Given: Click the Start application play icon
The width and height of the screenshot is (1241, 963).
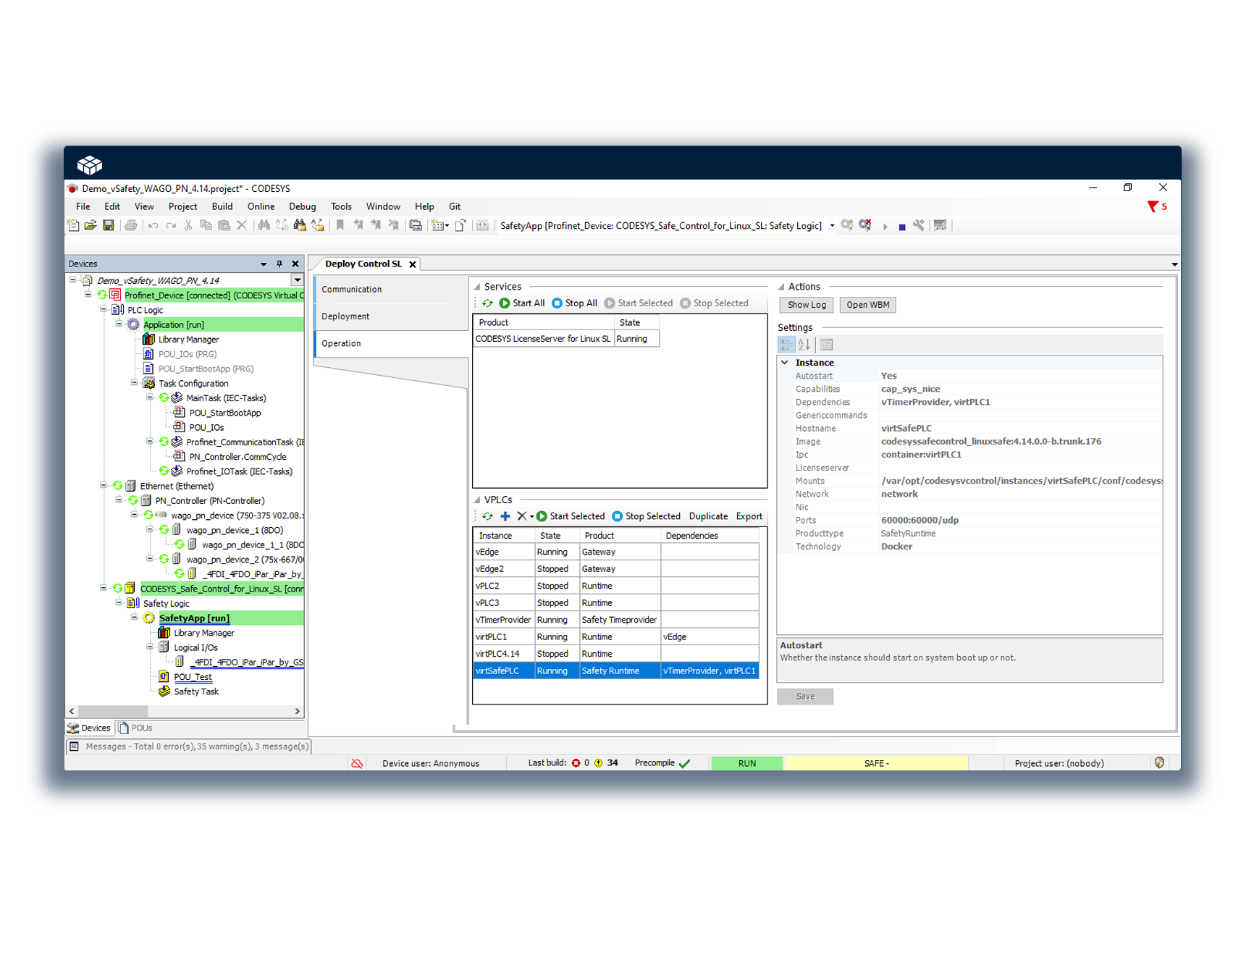Looking at the screenshot, I should [885, 227].
